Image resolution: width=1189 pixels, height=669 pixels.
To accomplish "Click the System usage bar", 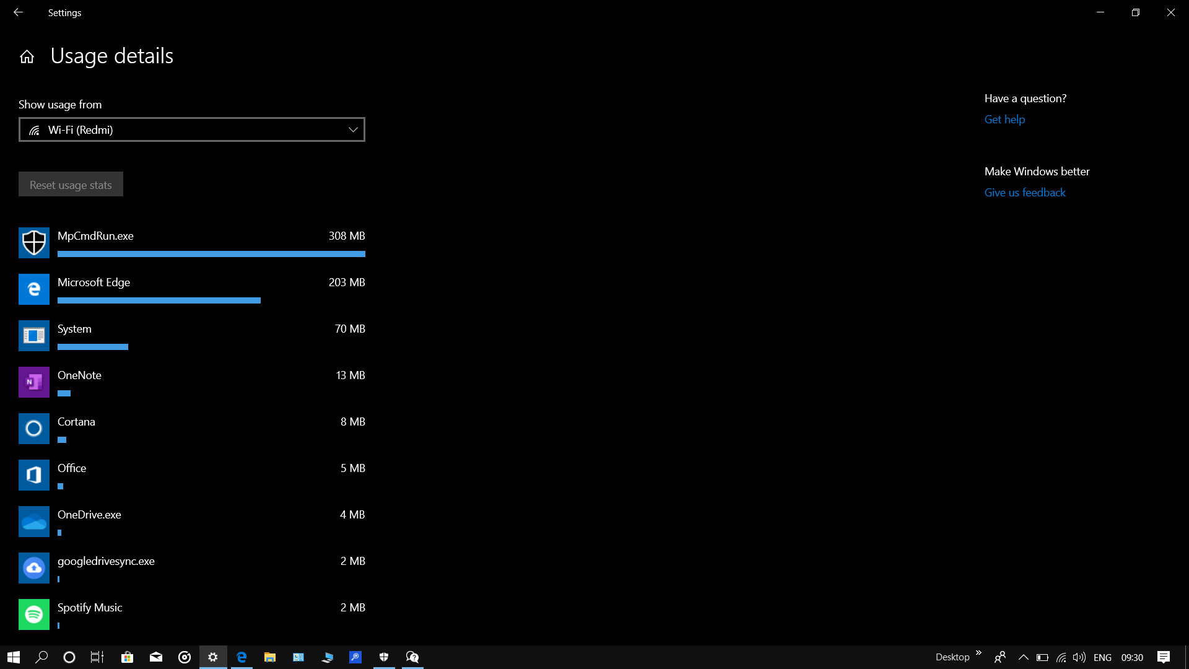I will (93, 347).
